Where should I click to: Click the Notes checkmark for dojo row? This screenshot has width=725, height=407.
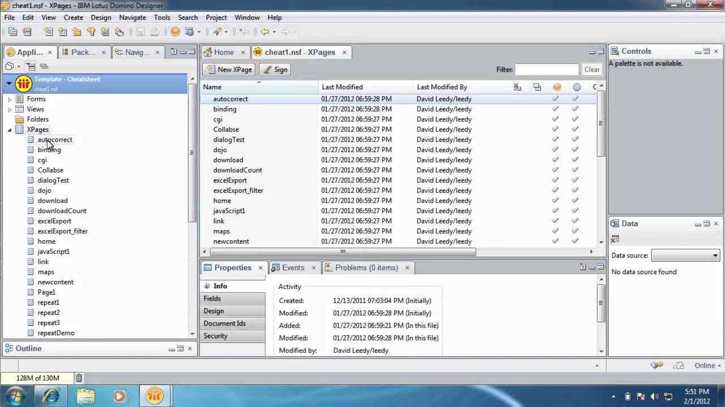click(x=556, y=150)
